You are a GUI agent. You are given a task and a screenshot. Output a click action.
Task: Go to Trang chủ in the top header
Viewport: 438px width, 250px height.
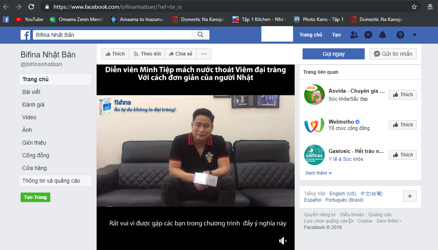tap(310, 35)
